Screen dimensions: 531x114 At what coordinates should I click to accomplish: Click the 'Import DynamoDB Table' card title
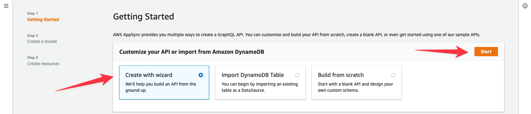tap(253, 75)
